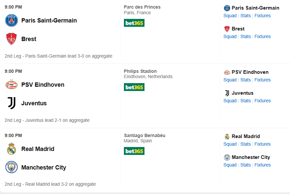
Task: View Juventus Squad link
Action: (x=230, y=101)
